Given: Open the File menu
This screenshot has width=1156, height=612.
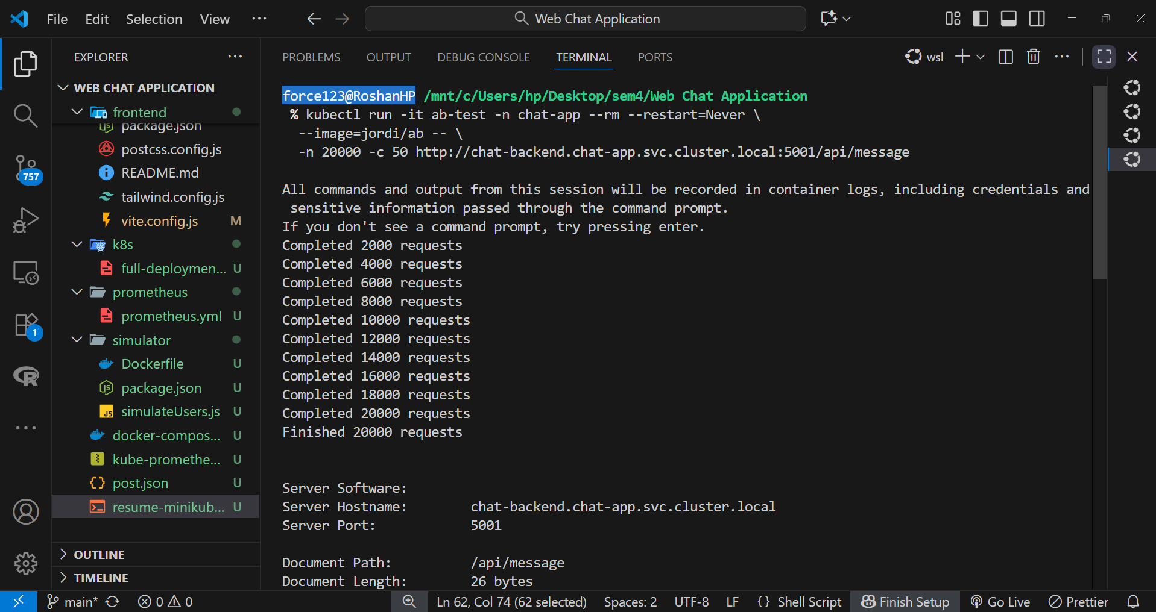Looking at the screenshot, I should point(57,19).
